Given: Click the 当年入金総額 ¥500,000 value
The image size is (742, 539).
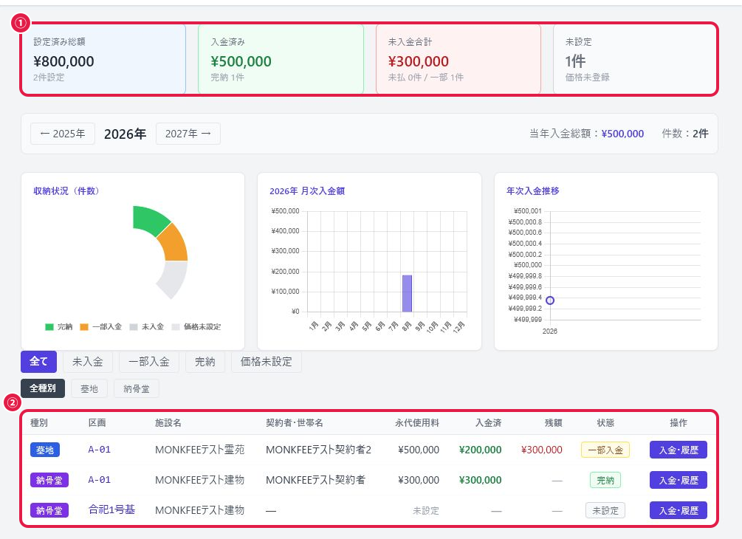Looking at the screenshot, I should pos(622,134).
